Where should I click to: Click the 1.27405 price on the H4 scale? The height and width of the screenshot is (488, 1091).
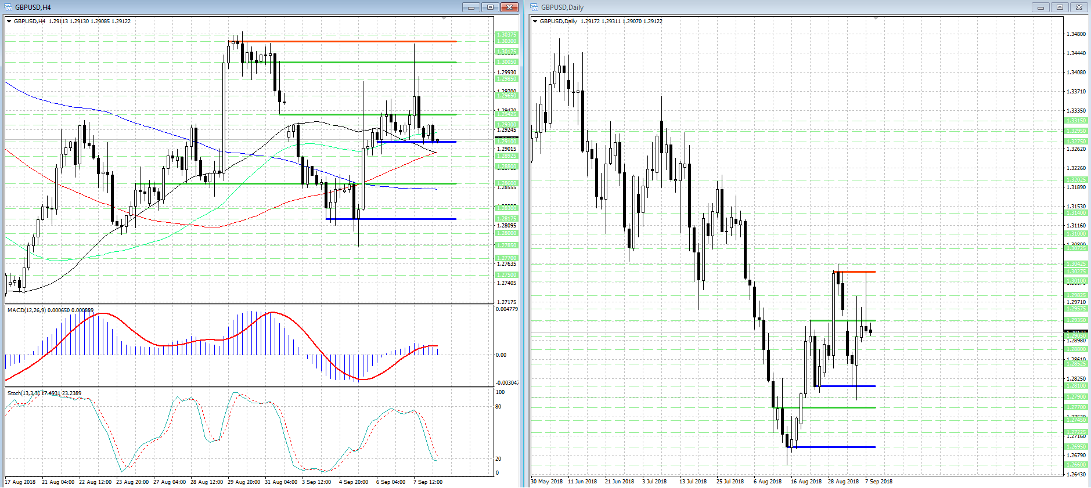click(507, 283)
